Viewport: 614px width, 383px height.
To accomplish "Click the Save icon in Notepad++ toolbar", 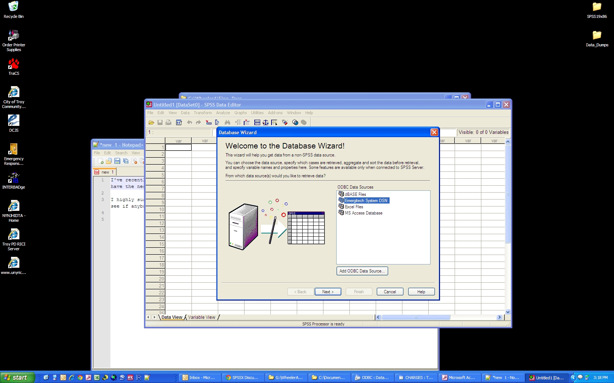I will [117, 161].
